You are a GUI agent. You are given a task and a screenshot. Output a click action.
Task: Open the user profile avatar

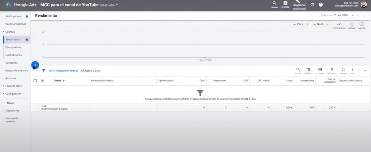(364, 5)
